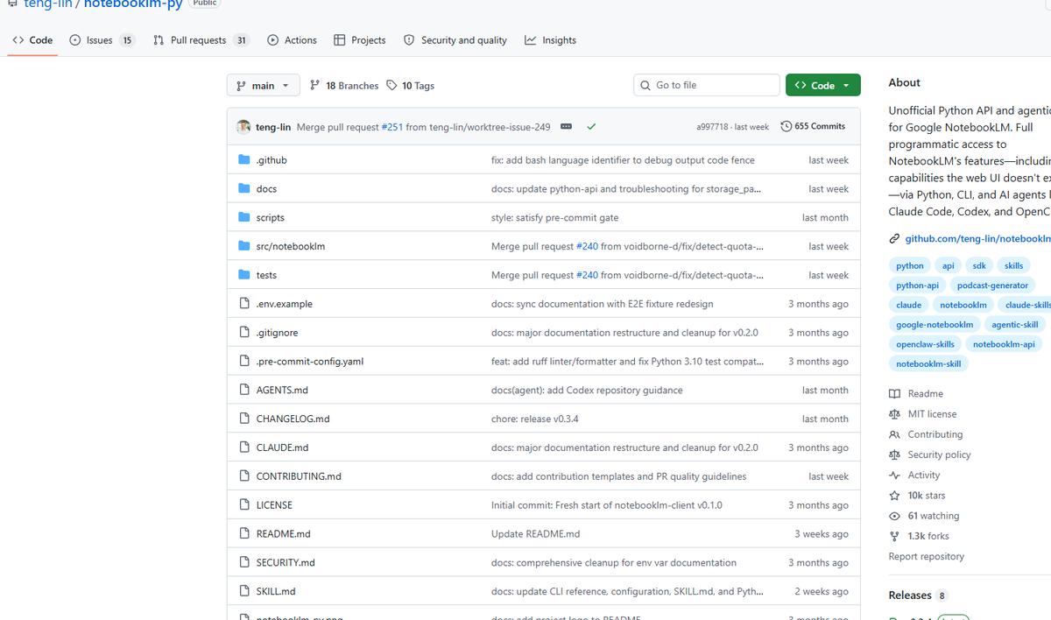Open the SECURITY.md file
Image resolution: width=1051 pixels, height=620 pixels.
pyautogui.click(x=286, y=563)
